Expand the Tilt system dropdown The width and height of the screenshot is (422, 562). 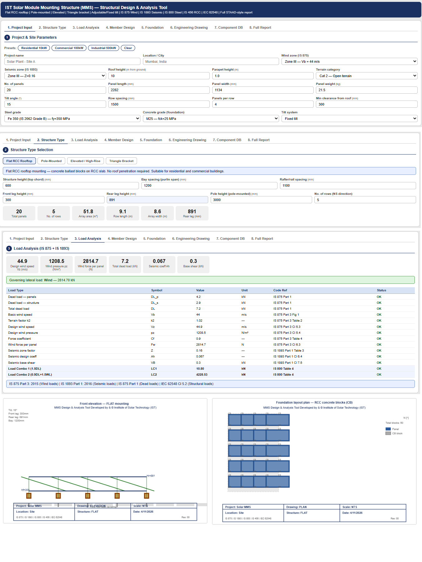tap(349, 119)
